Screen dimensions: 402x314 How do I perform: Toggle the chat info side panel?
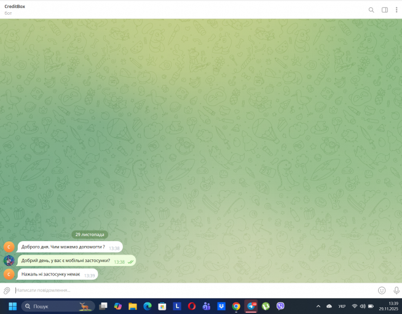click(x=385, y=10)
